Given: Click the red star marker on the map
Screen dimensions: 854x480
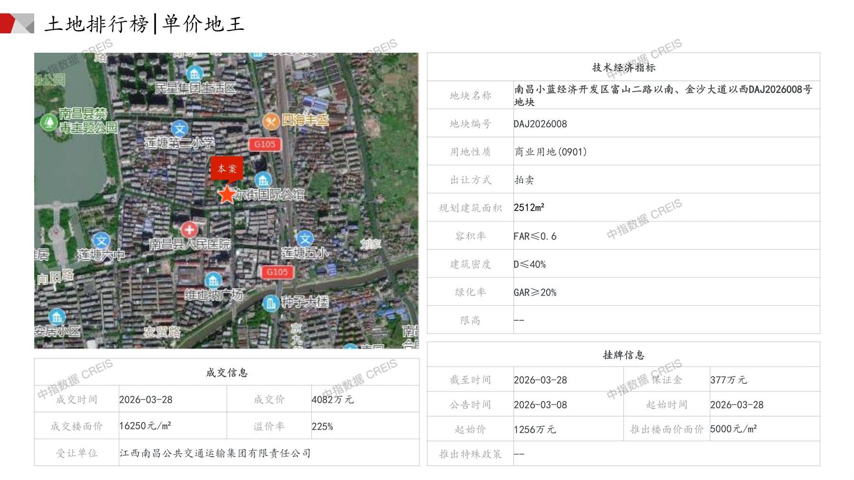Looking at the screenshot, I should tap(227, 194).
